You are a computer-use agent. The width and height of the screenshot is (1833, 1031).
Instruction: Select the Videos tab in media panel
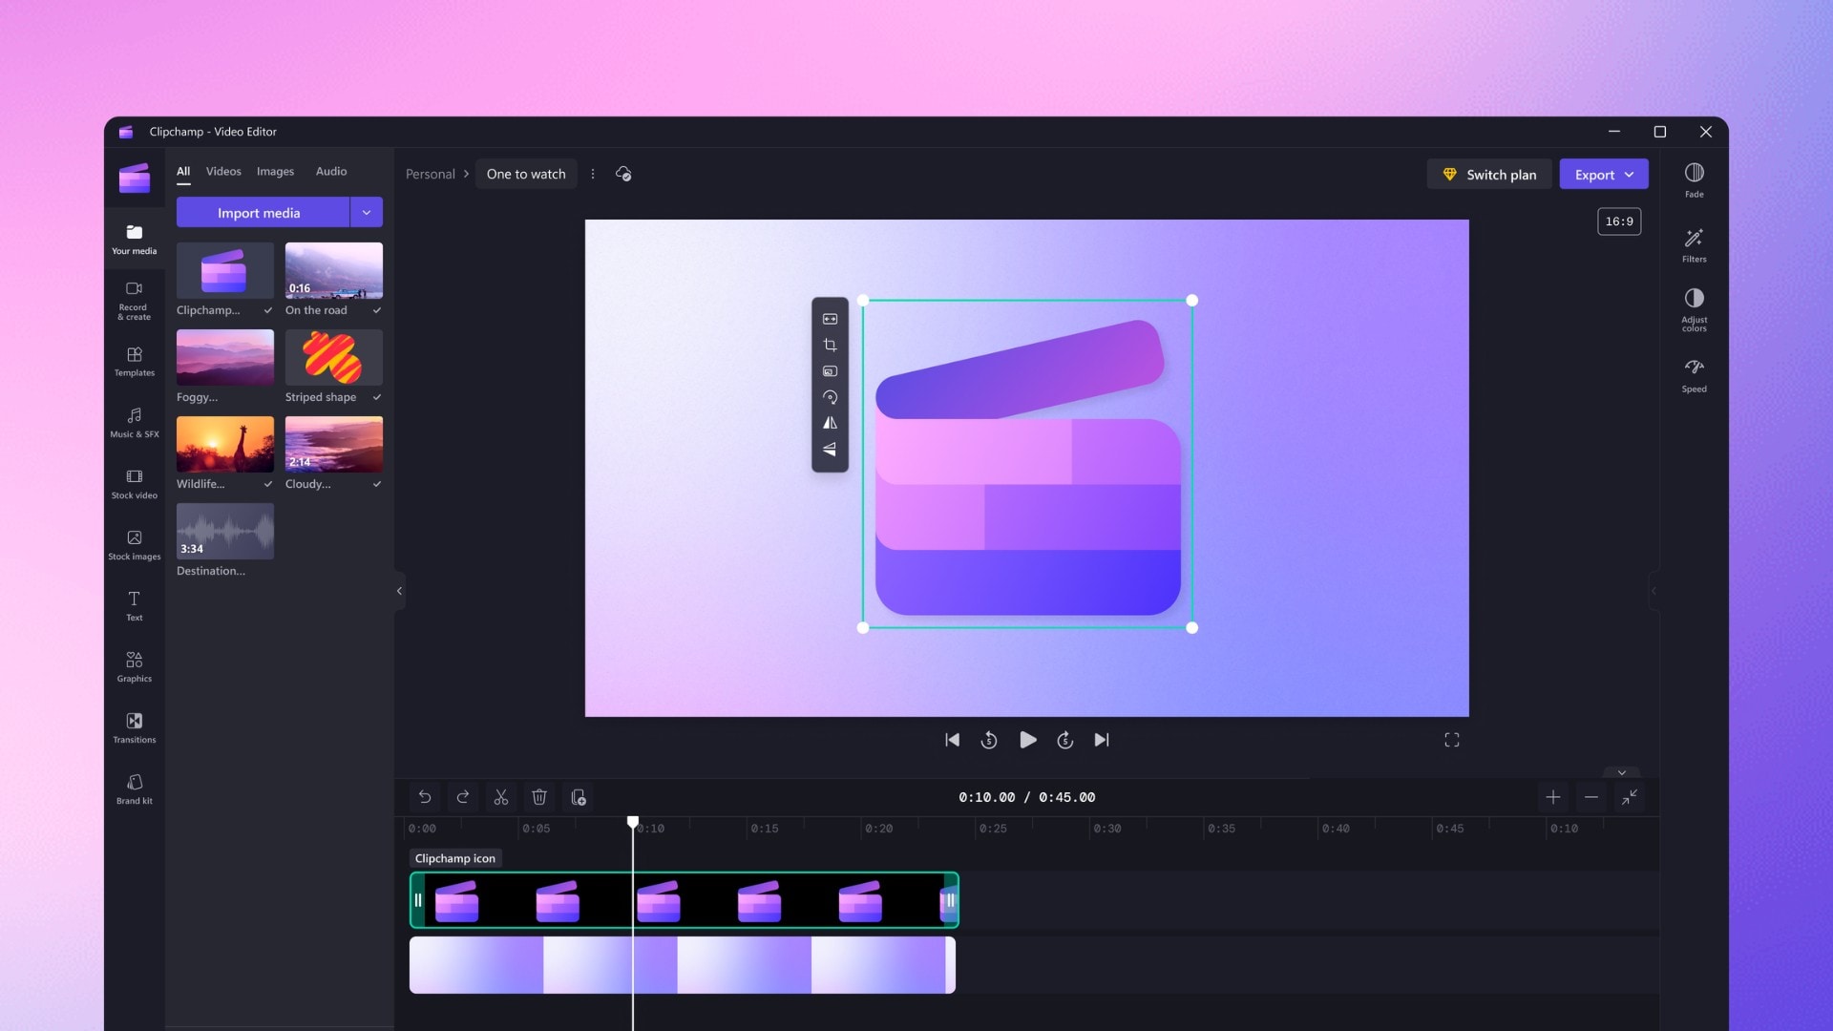point(222,170)
